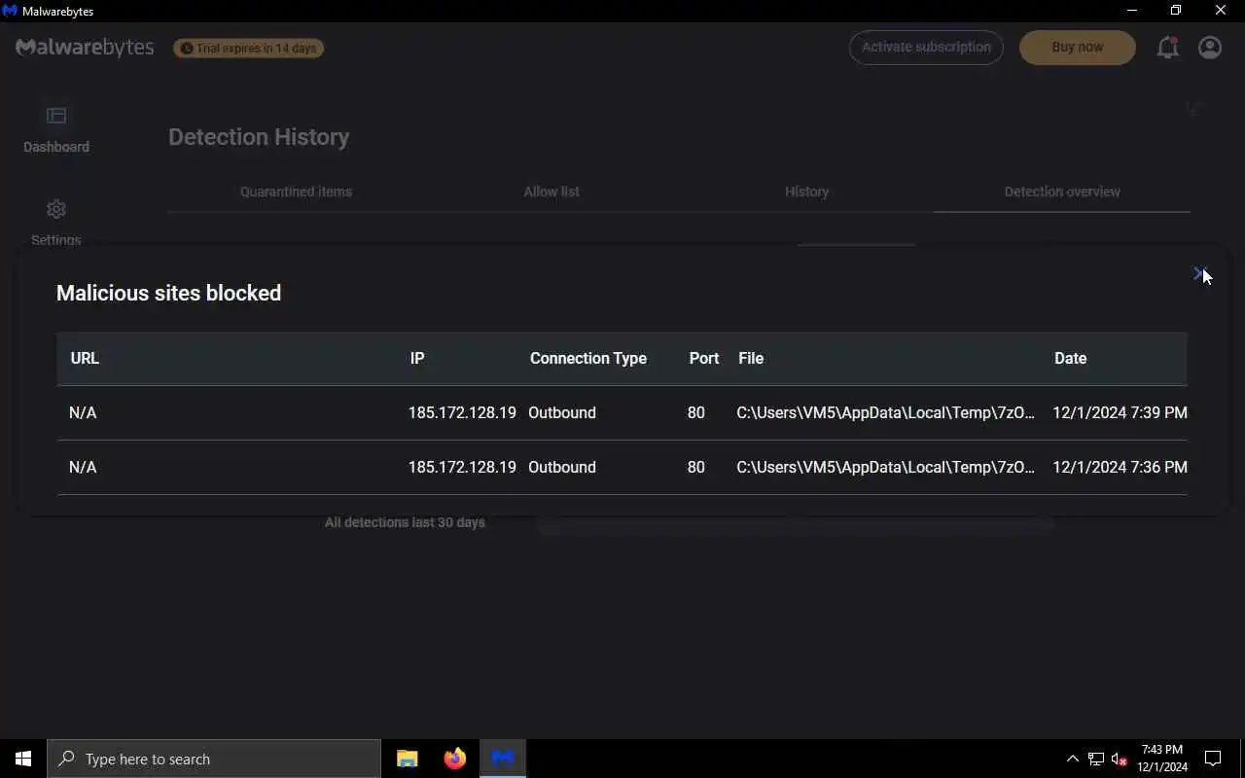
Task: Click All detections last 30 days label
Action: 405,522
